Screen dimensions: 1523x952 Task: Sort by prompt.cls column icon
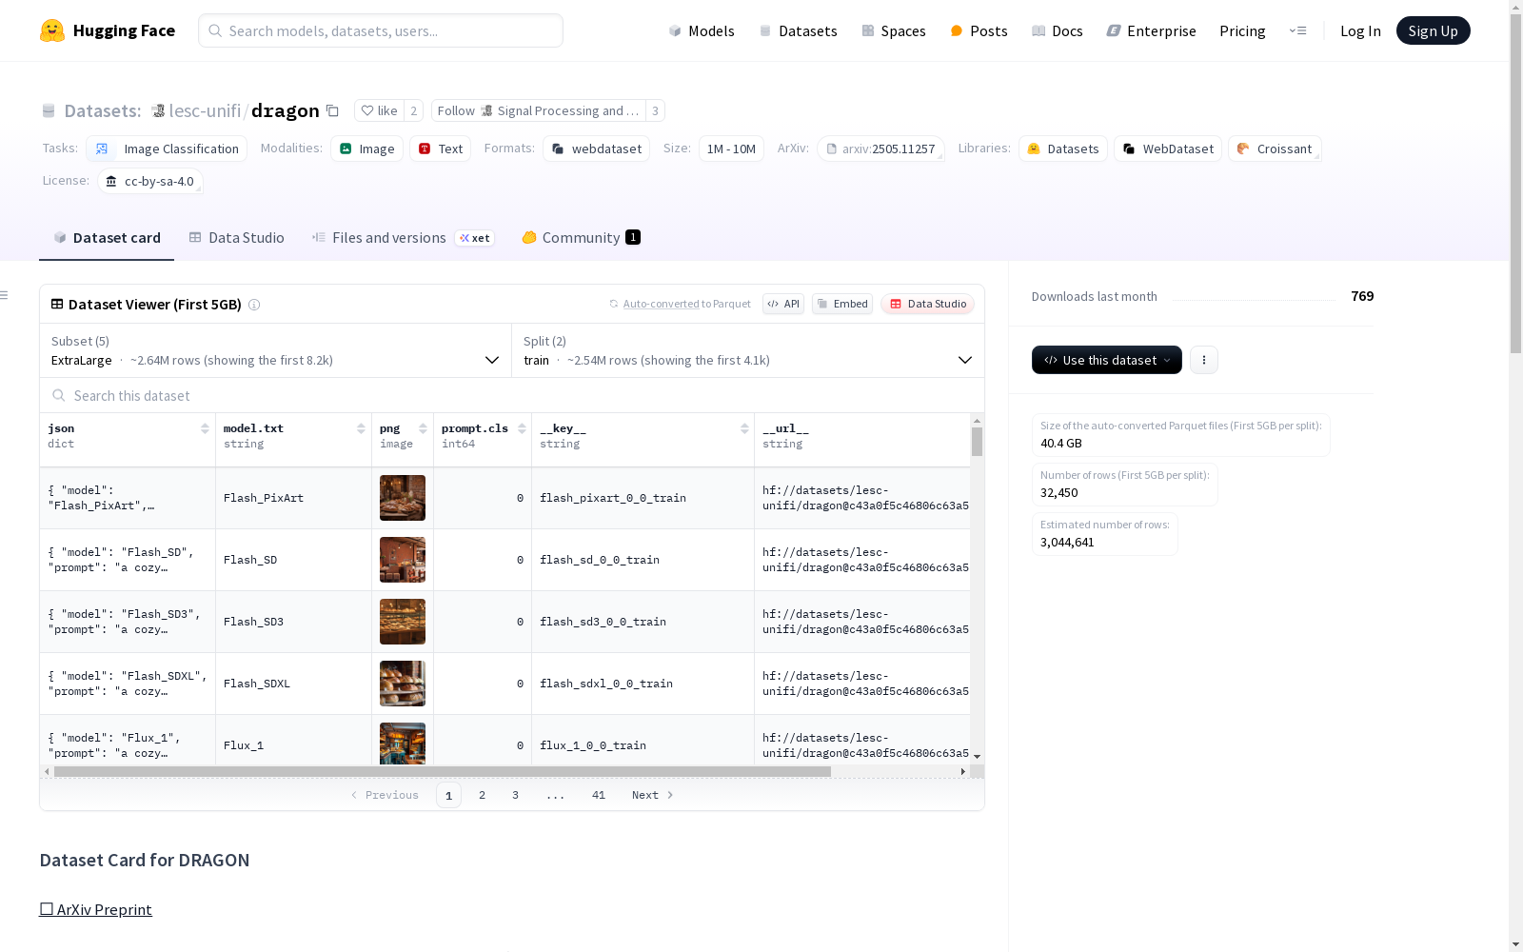522,428
